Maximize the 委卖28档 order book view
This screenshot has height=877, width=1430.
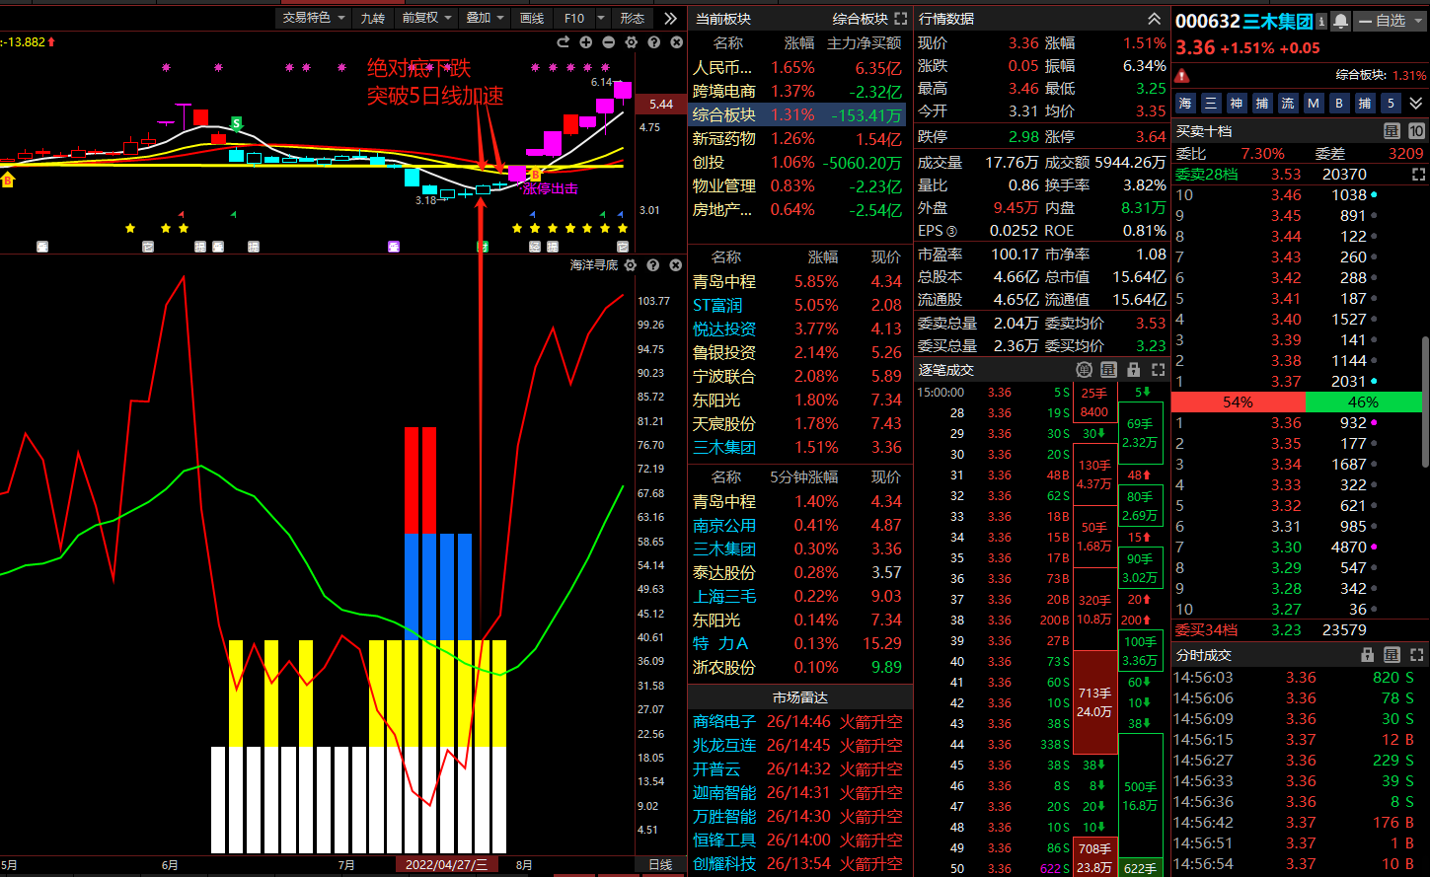1419,175
